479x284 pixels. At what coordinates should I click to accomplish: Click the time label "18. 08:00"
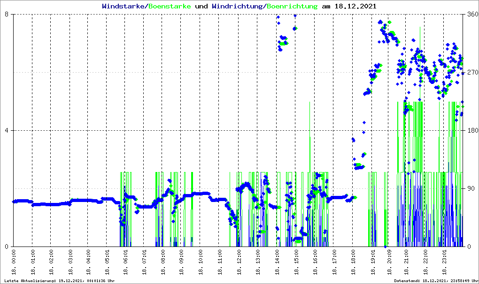click(163, 262)
